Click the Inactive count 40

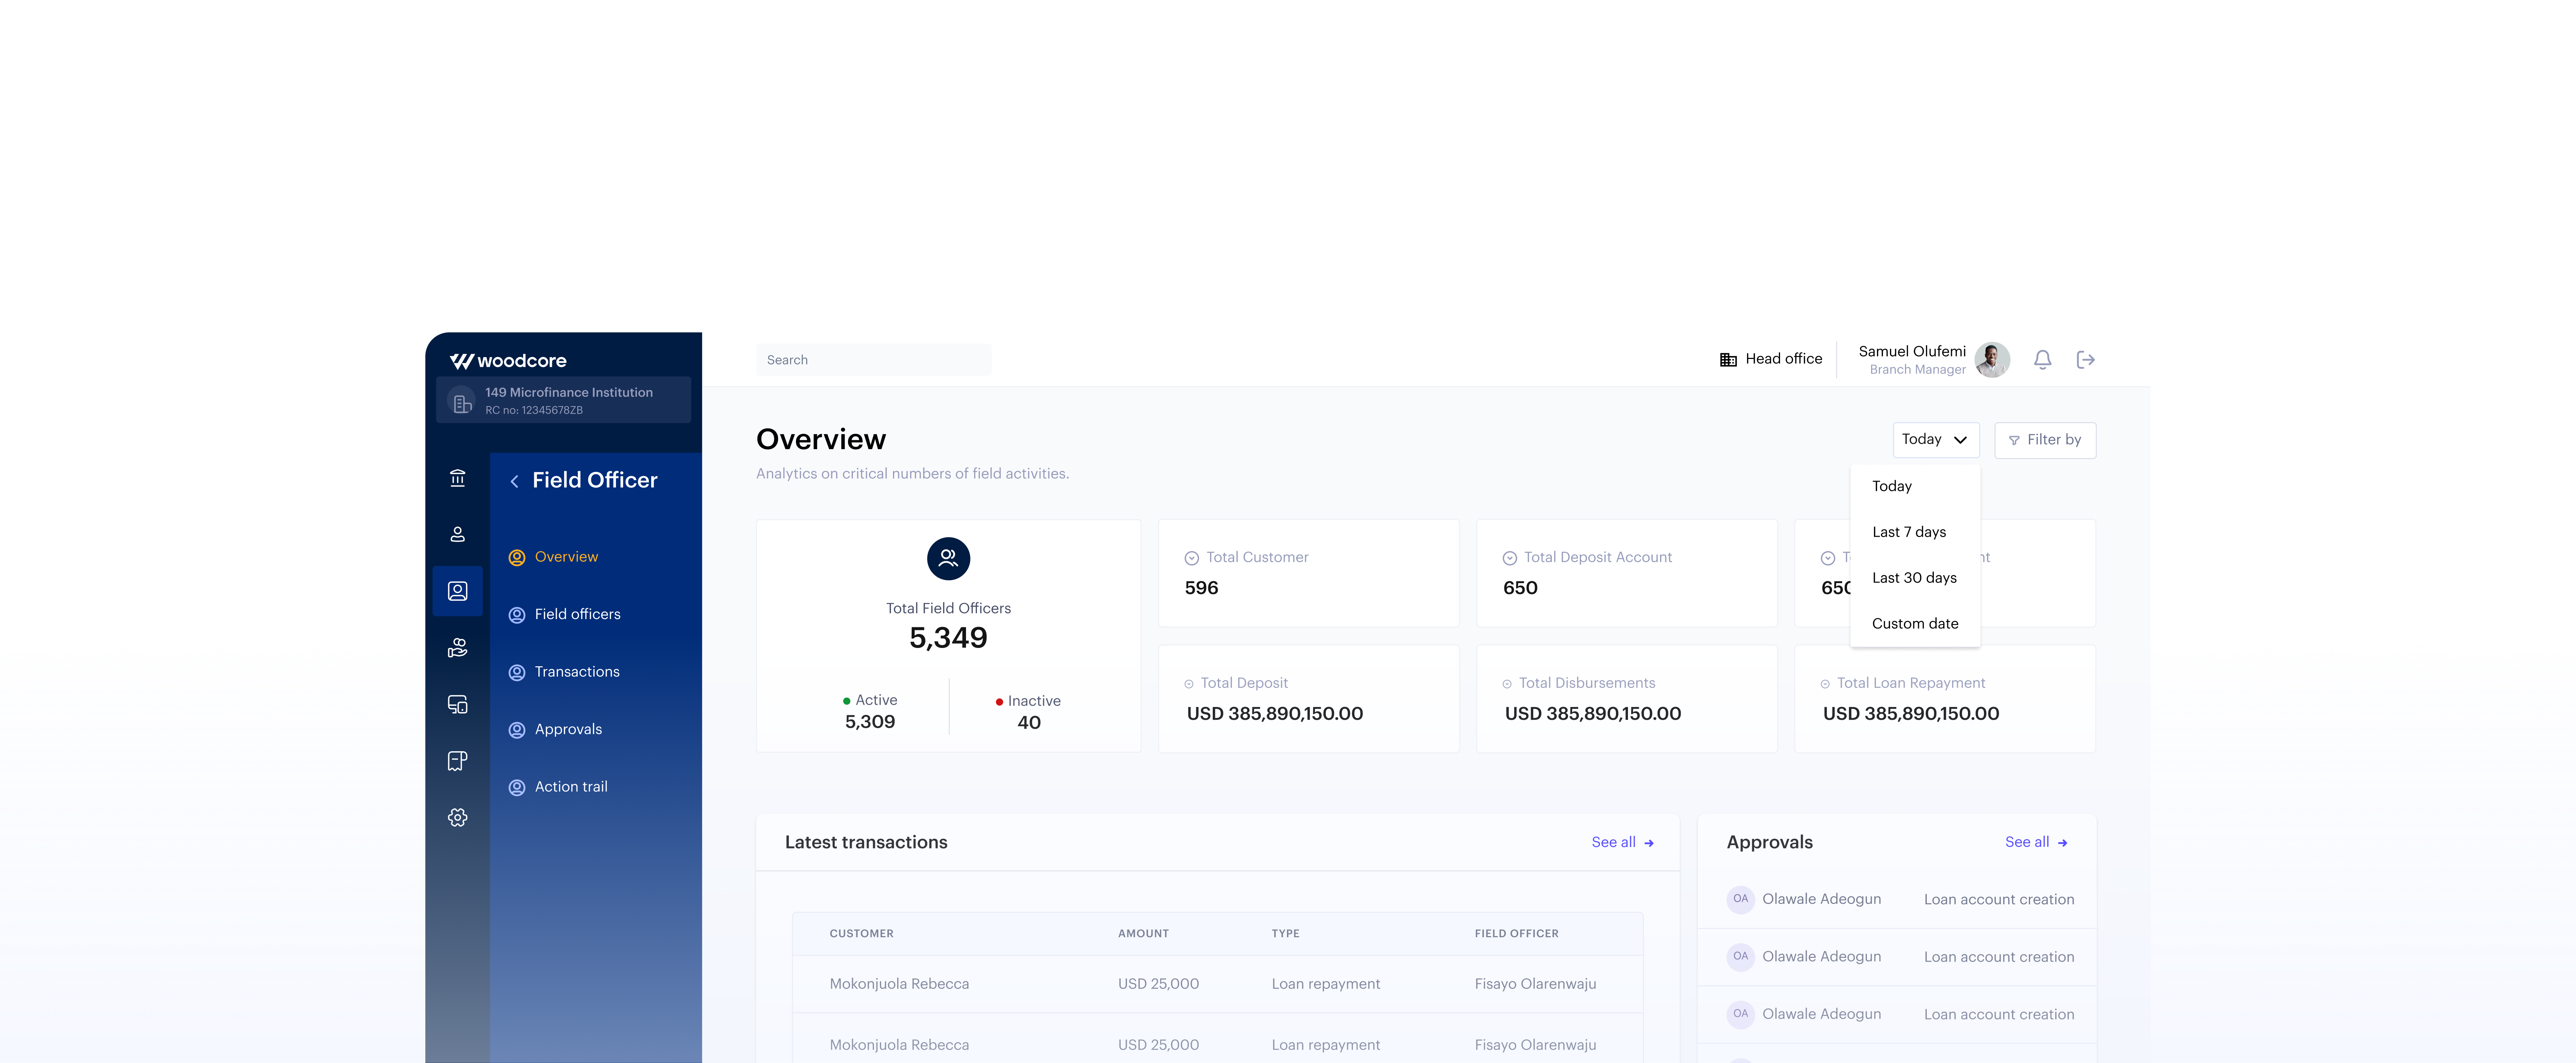[1028, 723]
